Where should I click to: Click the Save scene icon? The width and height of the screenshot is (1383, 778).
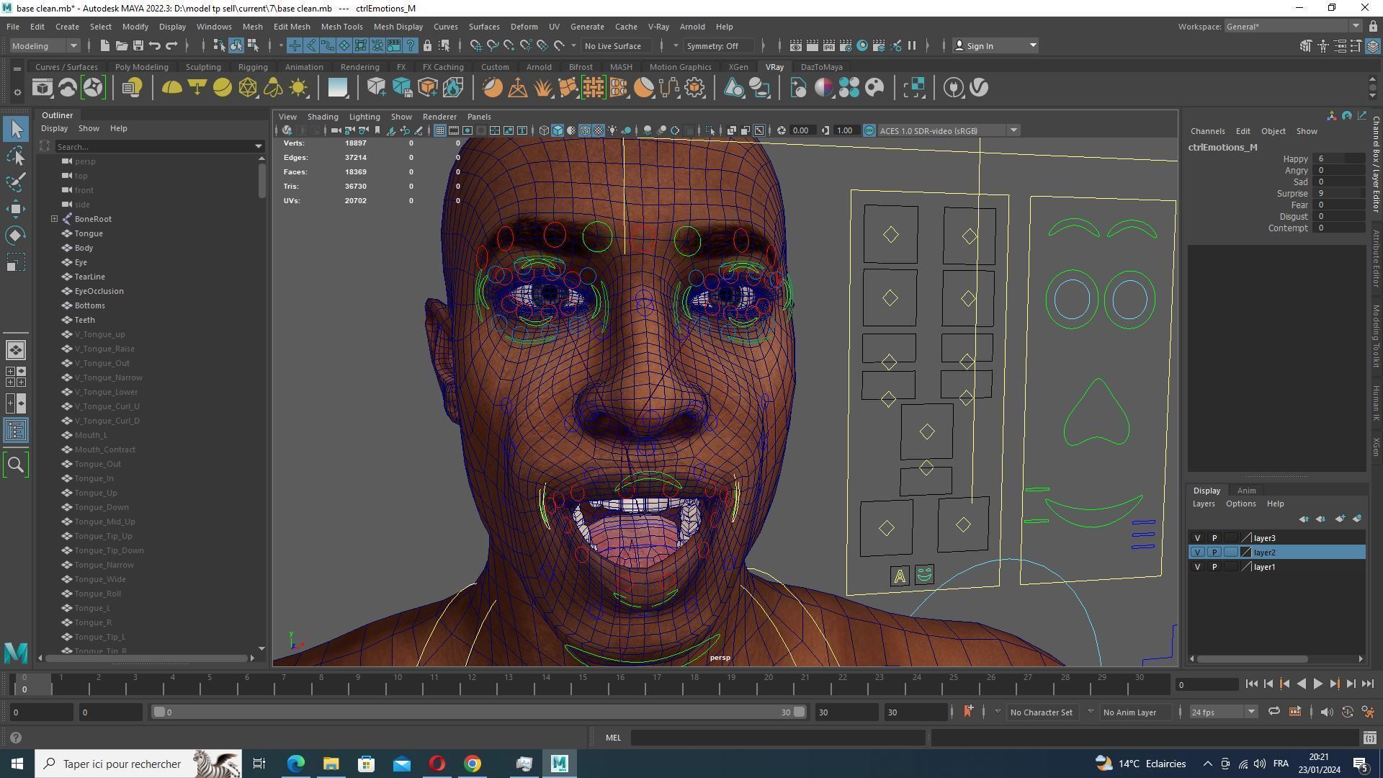pos(138,45)
